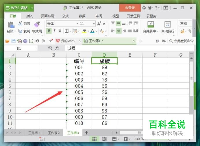This screenshot has height=146, width=200.
Task: Toggle Underline formatting
Action: (x=60, y=31)
